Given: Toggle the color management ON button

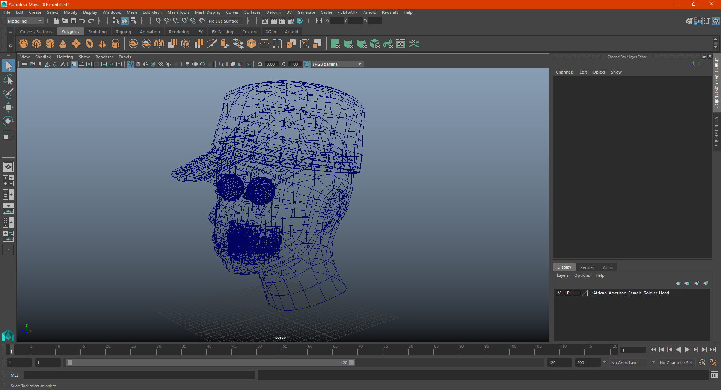Looking at the screenshot, I should (x=307, y=64).
